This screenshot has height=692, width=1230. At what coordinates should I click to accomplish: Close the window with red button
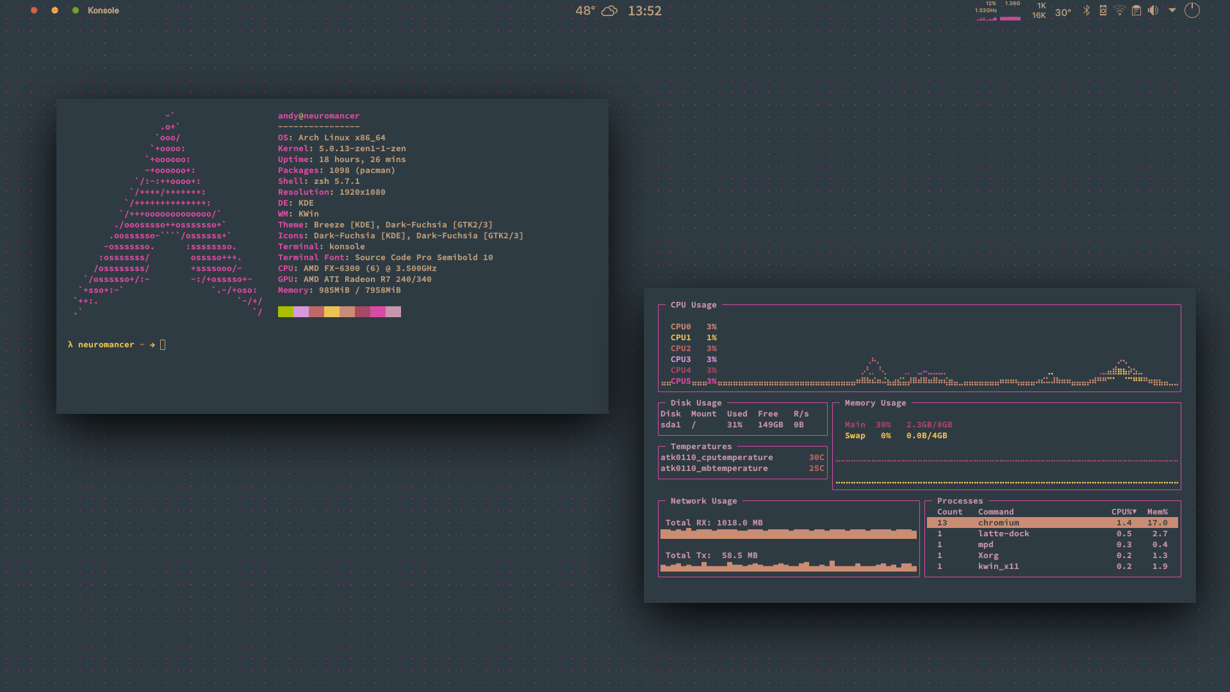point(34,10)
